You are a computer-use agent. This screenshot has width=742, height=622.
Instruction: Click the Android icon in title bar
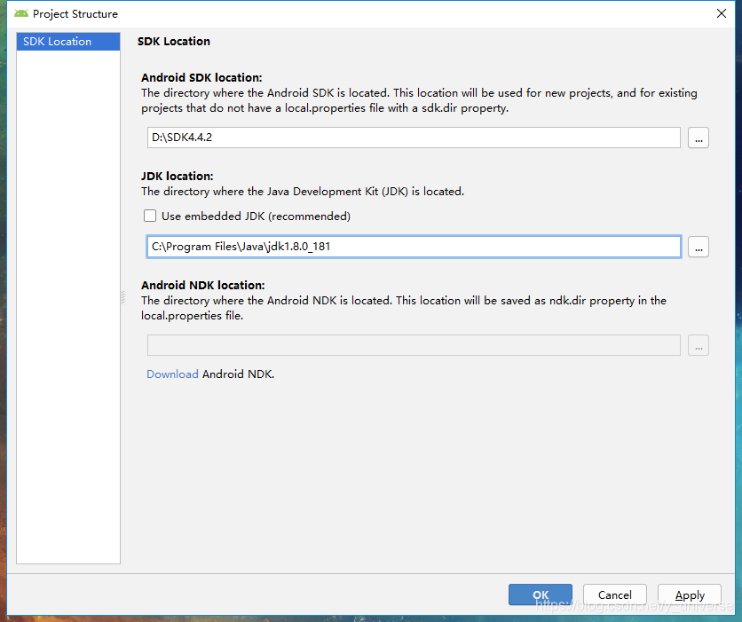point(21,13)
